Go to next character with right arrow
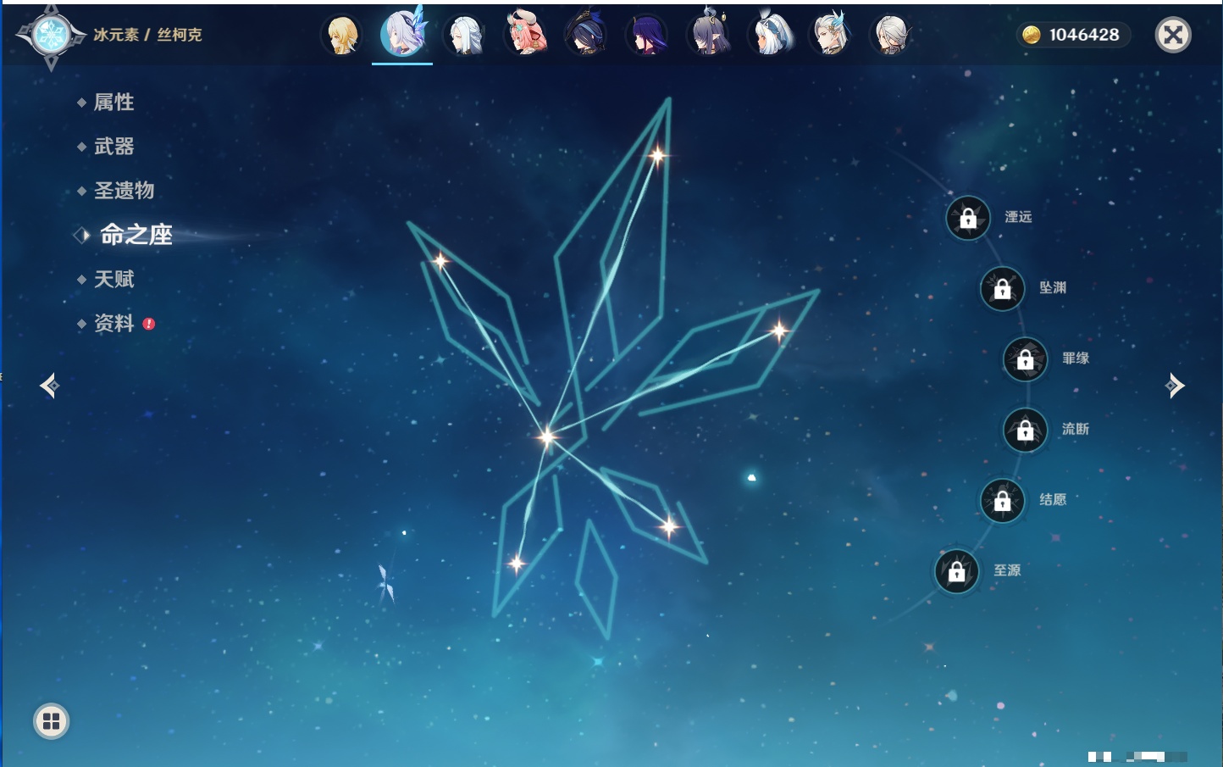The width and height of the screenshot is (1223, 767). [1175, 386]
